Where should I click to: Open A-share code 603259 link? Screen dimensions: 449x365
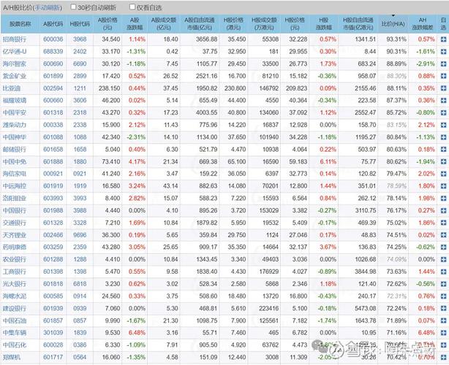click(53, 247)
